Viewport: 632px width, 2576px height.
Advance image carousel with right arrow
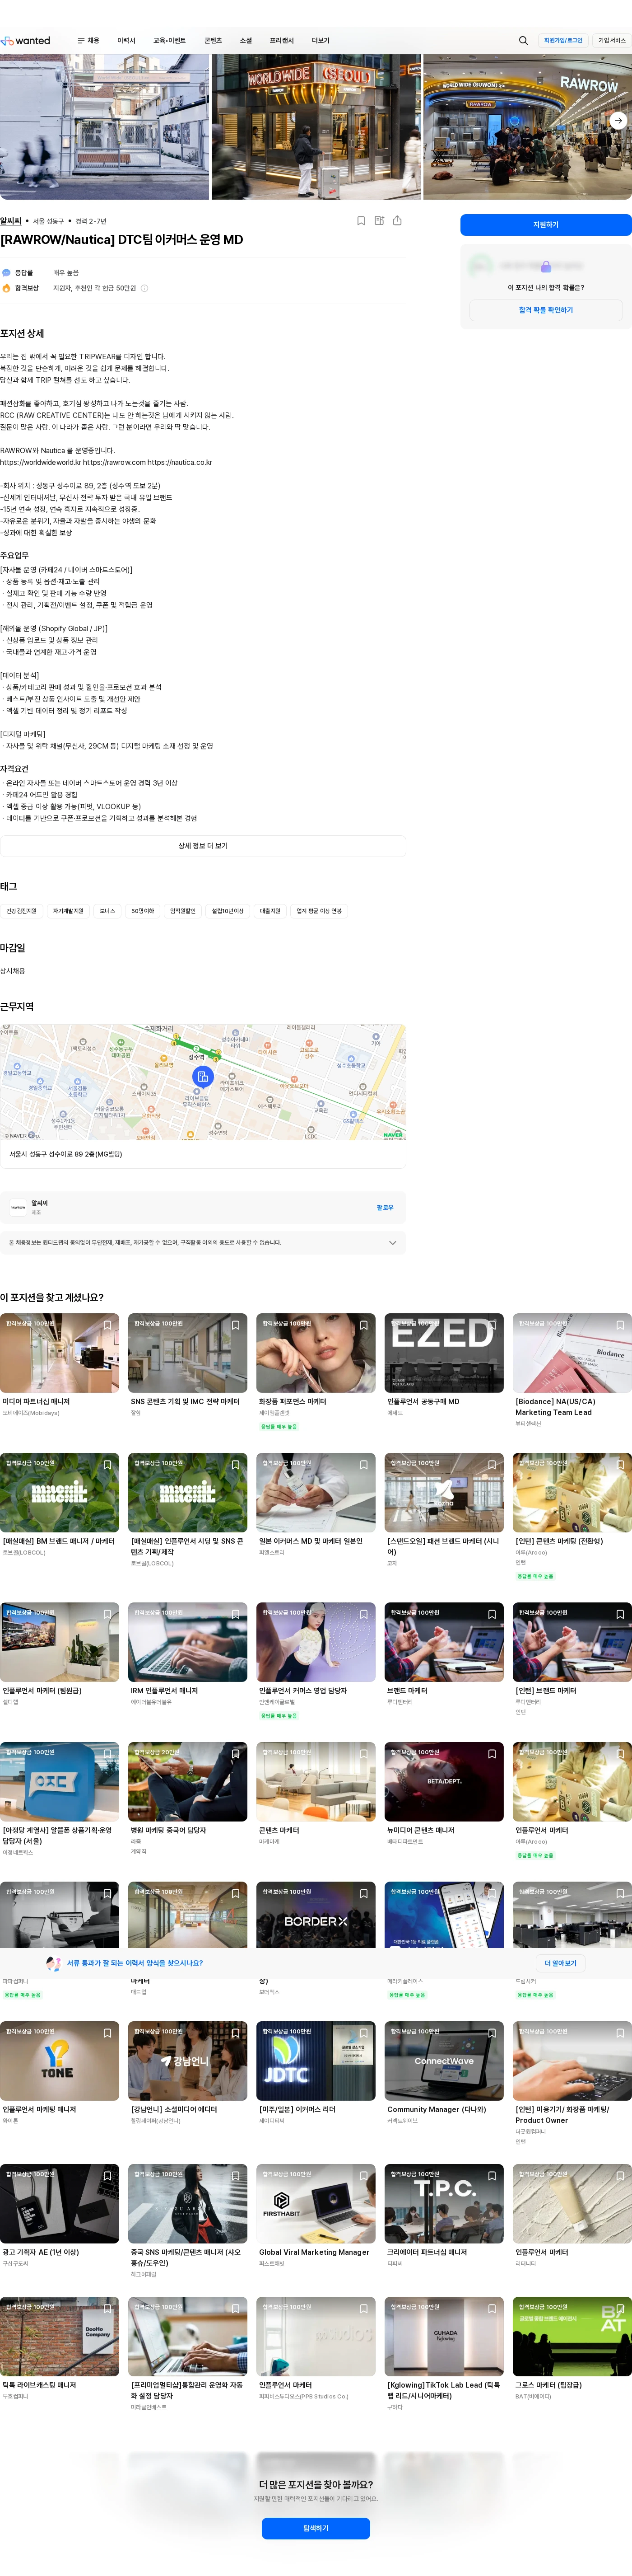[x=618, y=121]
